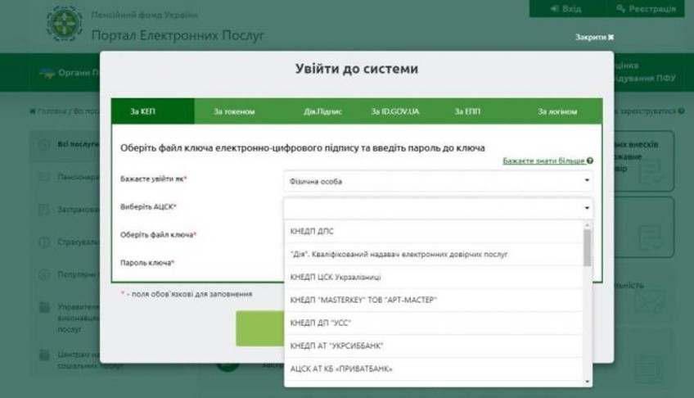Select the Дія.Підпис login tab

point(322,111)
